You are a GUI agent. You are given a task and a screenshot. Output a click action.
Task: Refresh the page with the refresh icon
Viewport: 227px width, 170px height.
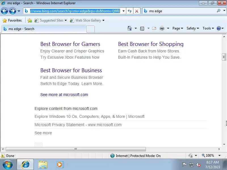pyautogui.click(x=130, y=11)
